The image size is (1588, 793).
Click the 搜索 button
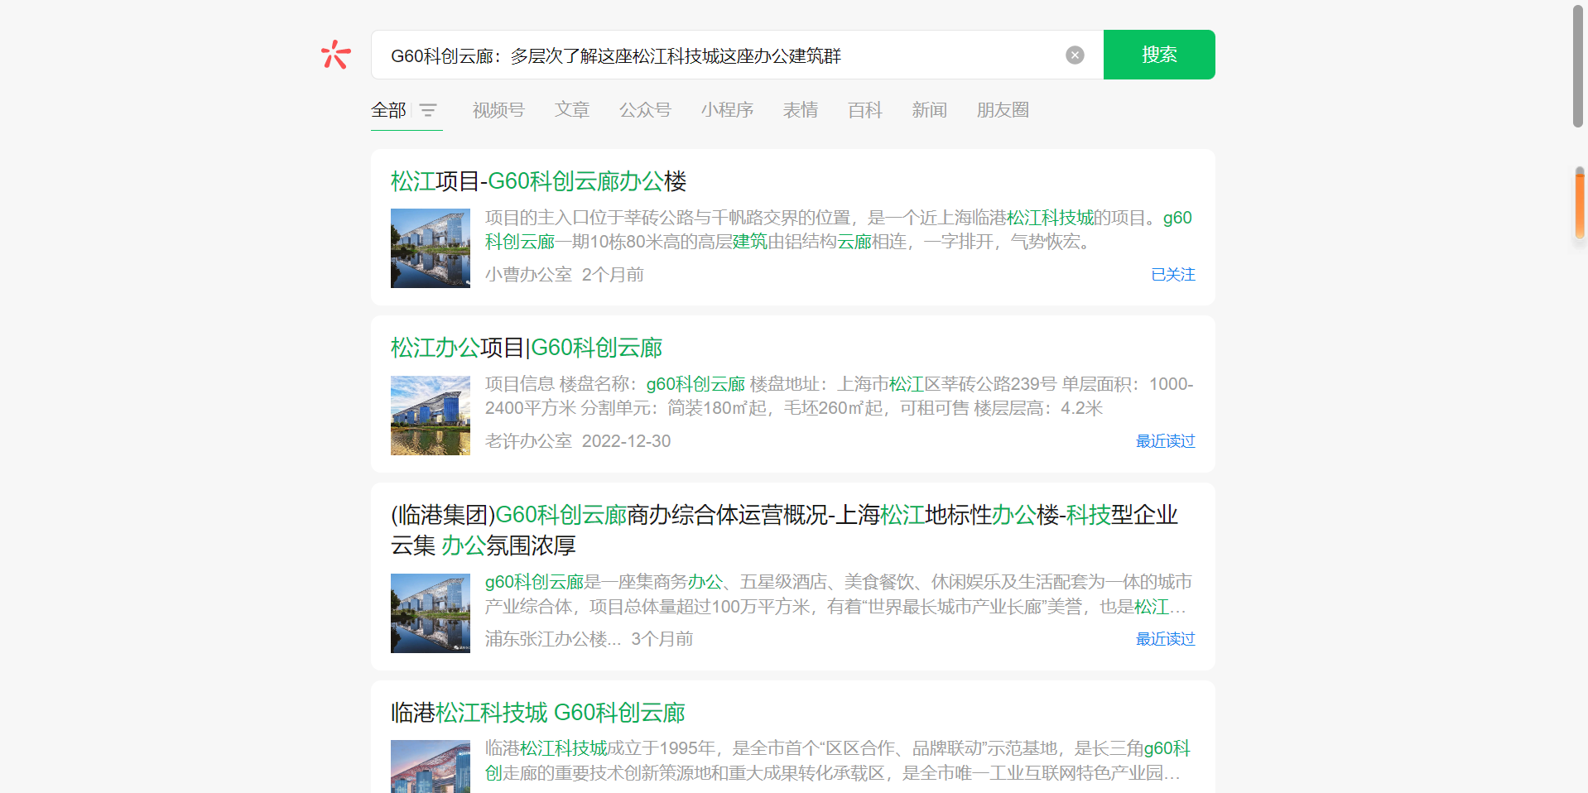pyautogui.click(x=1158, y=54)
